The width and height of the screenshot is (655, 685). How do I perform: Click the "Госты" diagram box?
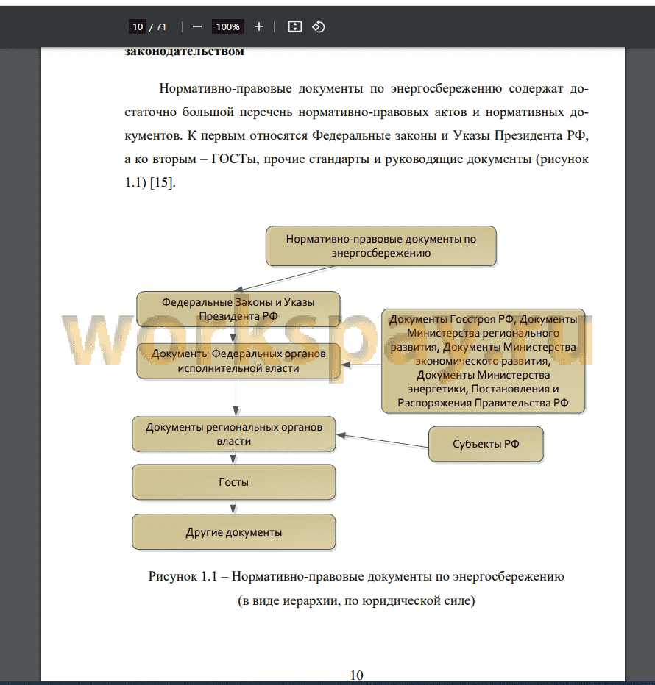[x=234, y=482]
